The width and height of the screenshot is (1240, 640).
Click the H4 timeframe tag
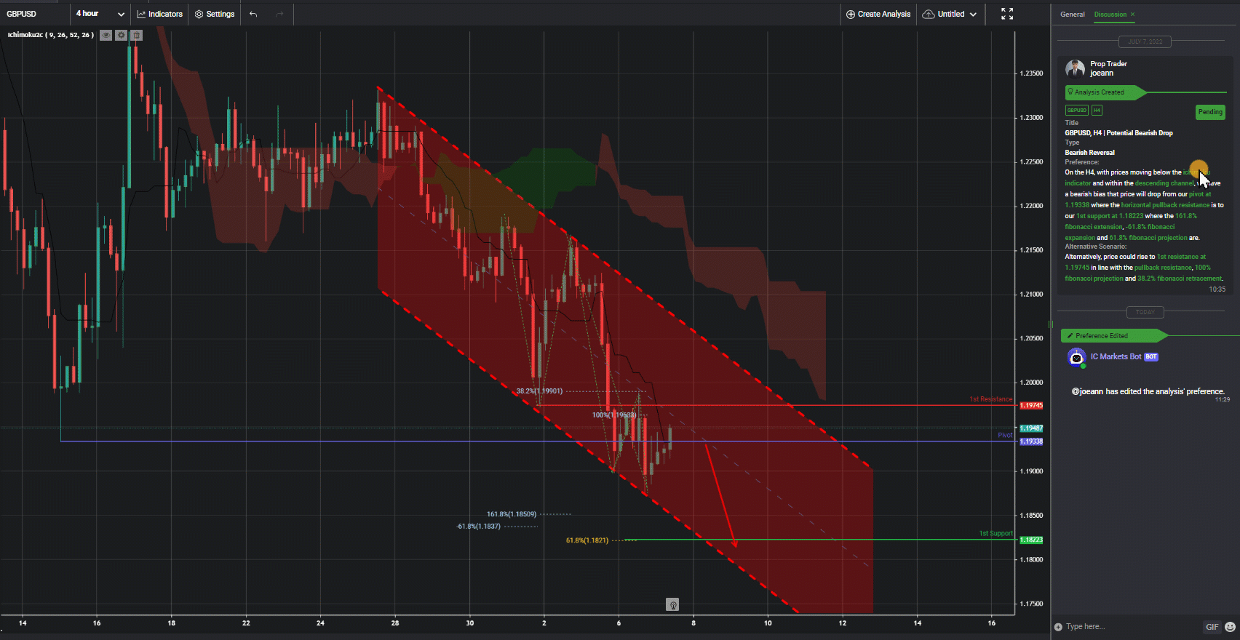tap(1097, 111)
